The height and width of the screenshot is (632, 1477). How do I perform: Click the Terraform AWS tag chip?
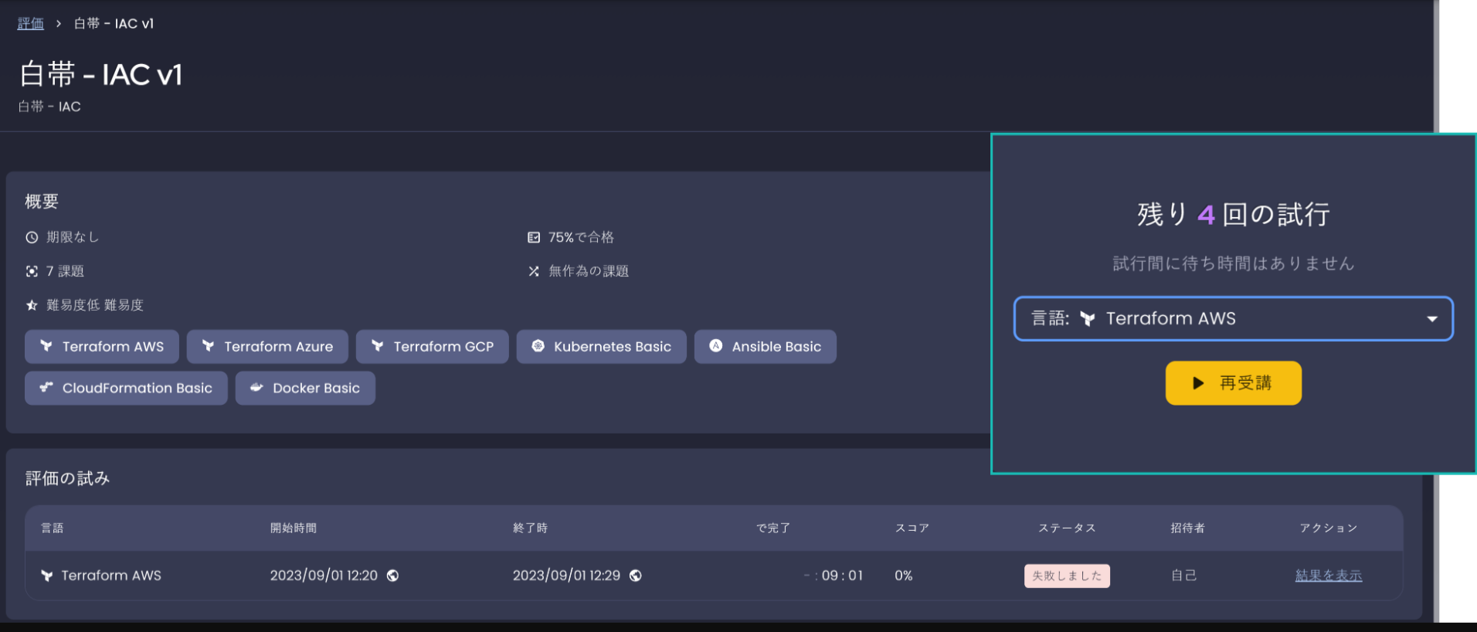[x=102, y=347]
